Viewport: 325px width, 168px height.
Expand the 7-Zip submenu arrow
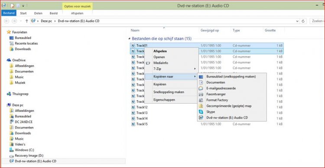coord(195,69)
